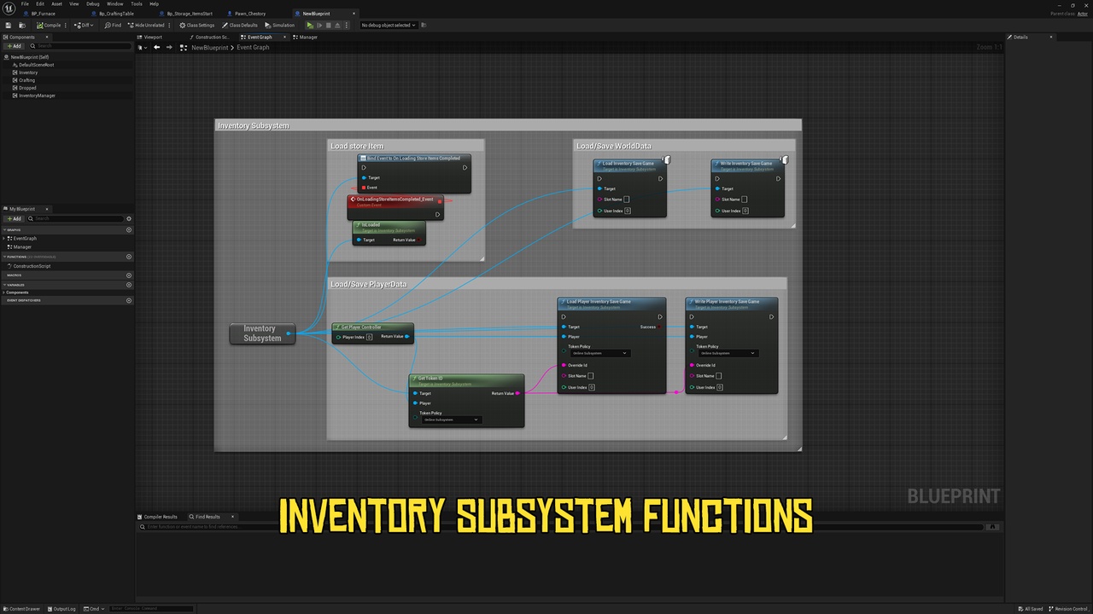
Task: Click the Find button in toolbar
Action: coord(114,25)
